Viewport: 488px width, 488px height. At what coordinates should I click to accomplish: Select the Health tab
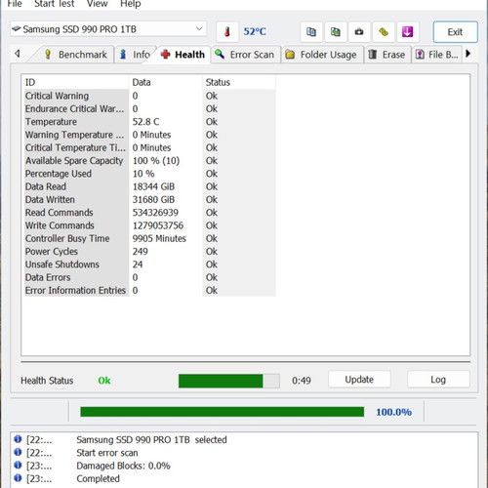(x=183, y=55)
